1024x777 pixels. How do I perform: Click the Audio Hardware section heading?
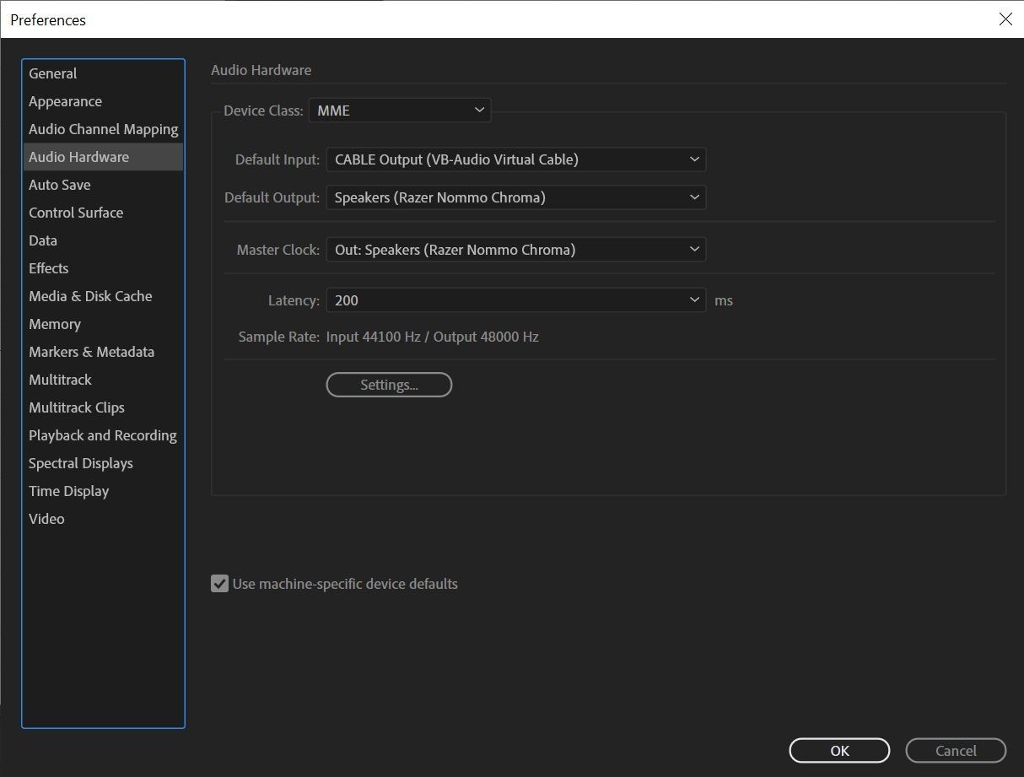[261, 70]
